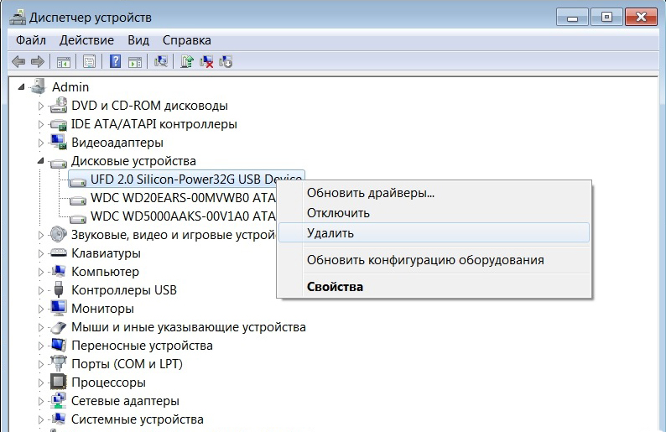Select the Процессоры chip icon
This screenshot has height=432, width=666.
[x=59, y=382]
